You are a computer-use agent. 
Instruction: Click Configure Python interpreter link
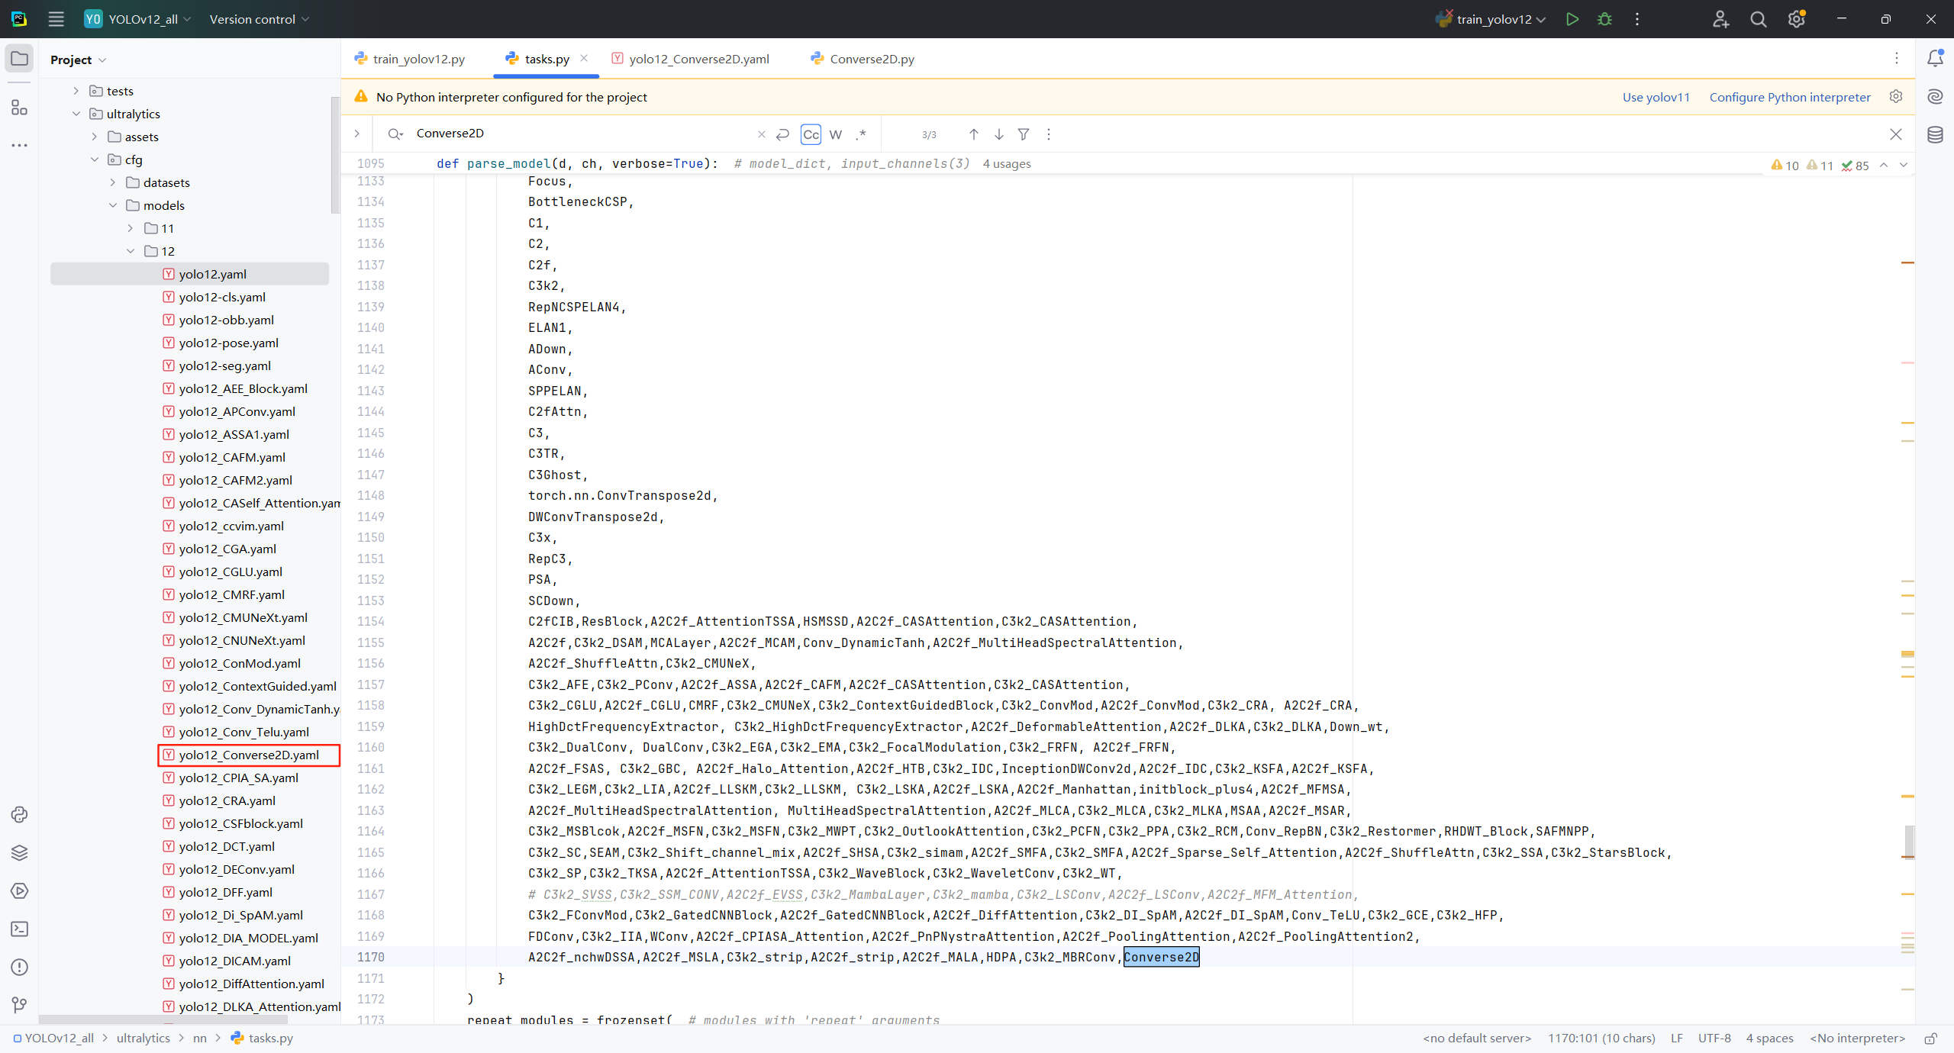pyautogui.click(x=1789, y=97)
